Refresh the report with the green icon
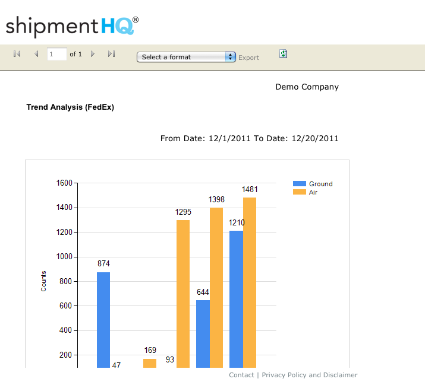This screenshot has height=382, width=425. click(284, 54)
